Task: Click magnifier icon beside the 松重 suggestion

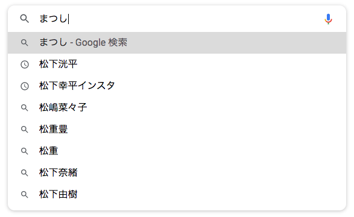Action: click(24, 151)
